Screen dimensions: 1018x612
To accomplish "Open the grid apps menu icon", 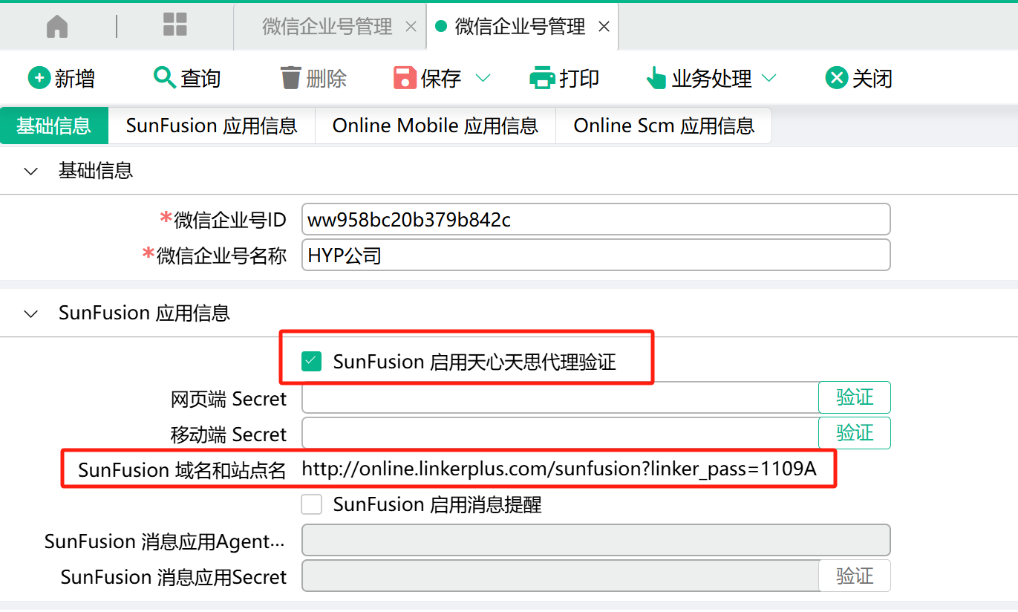I will [175, 25].
